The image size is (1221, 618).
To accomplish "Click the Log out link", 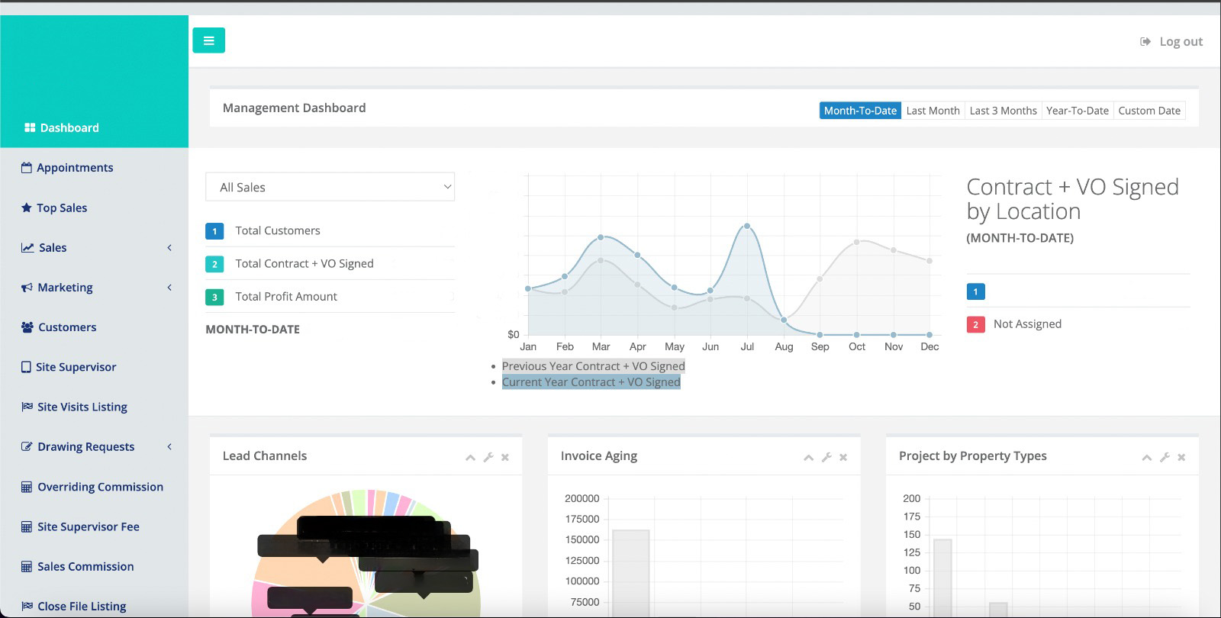I will click(x=1171, y=41).
